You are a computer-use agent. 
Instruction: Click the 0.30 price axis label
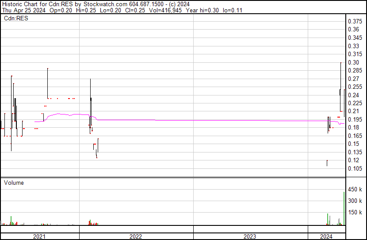click(353, 62)
